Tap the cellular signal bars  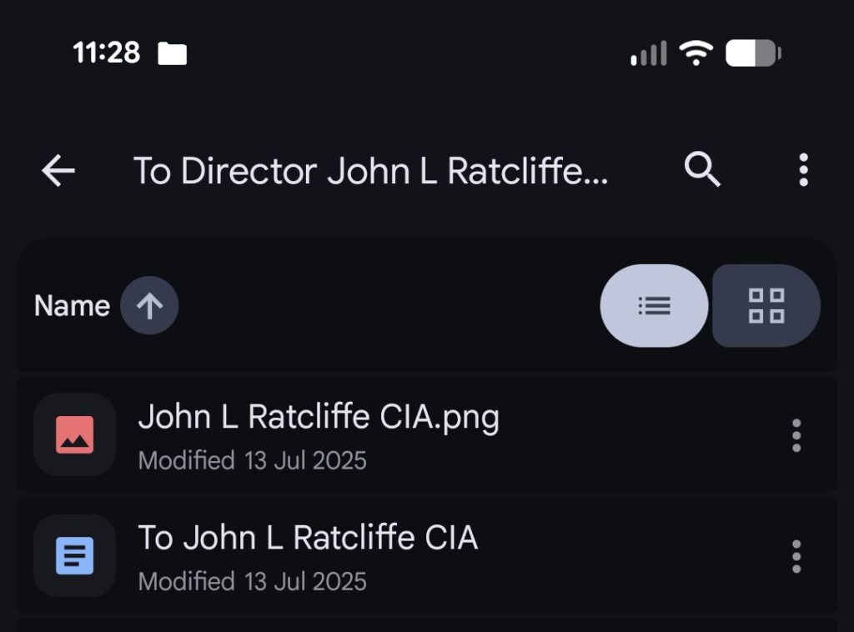coord(648,54)
